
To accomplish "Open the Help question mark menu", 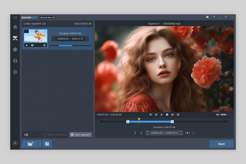I will click(x=214, y=17).
